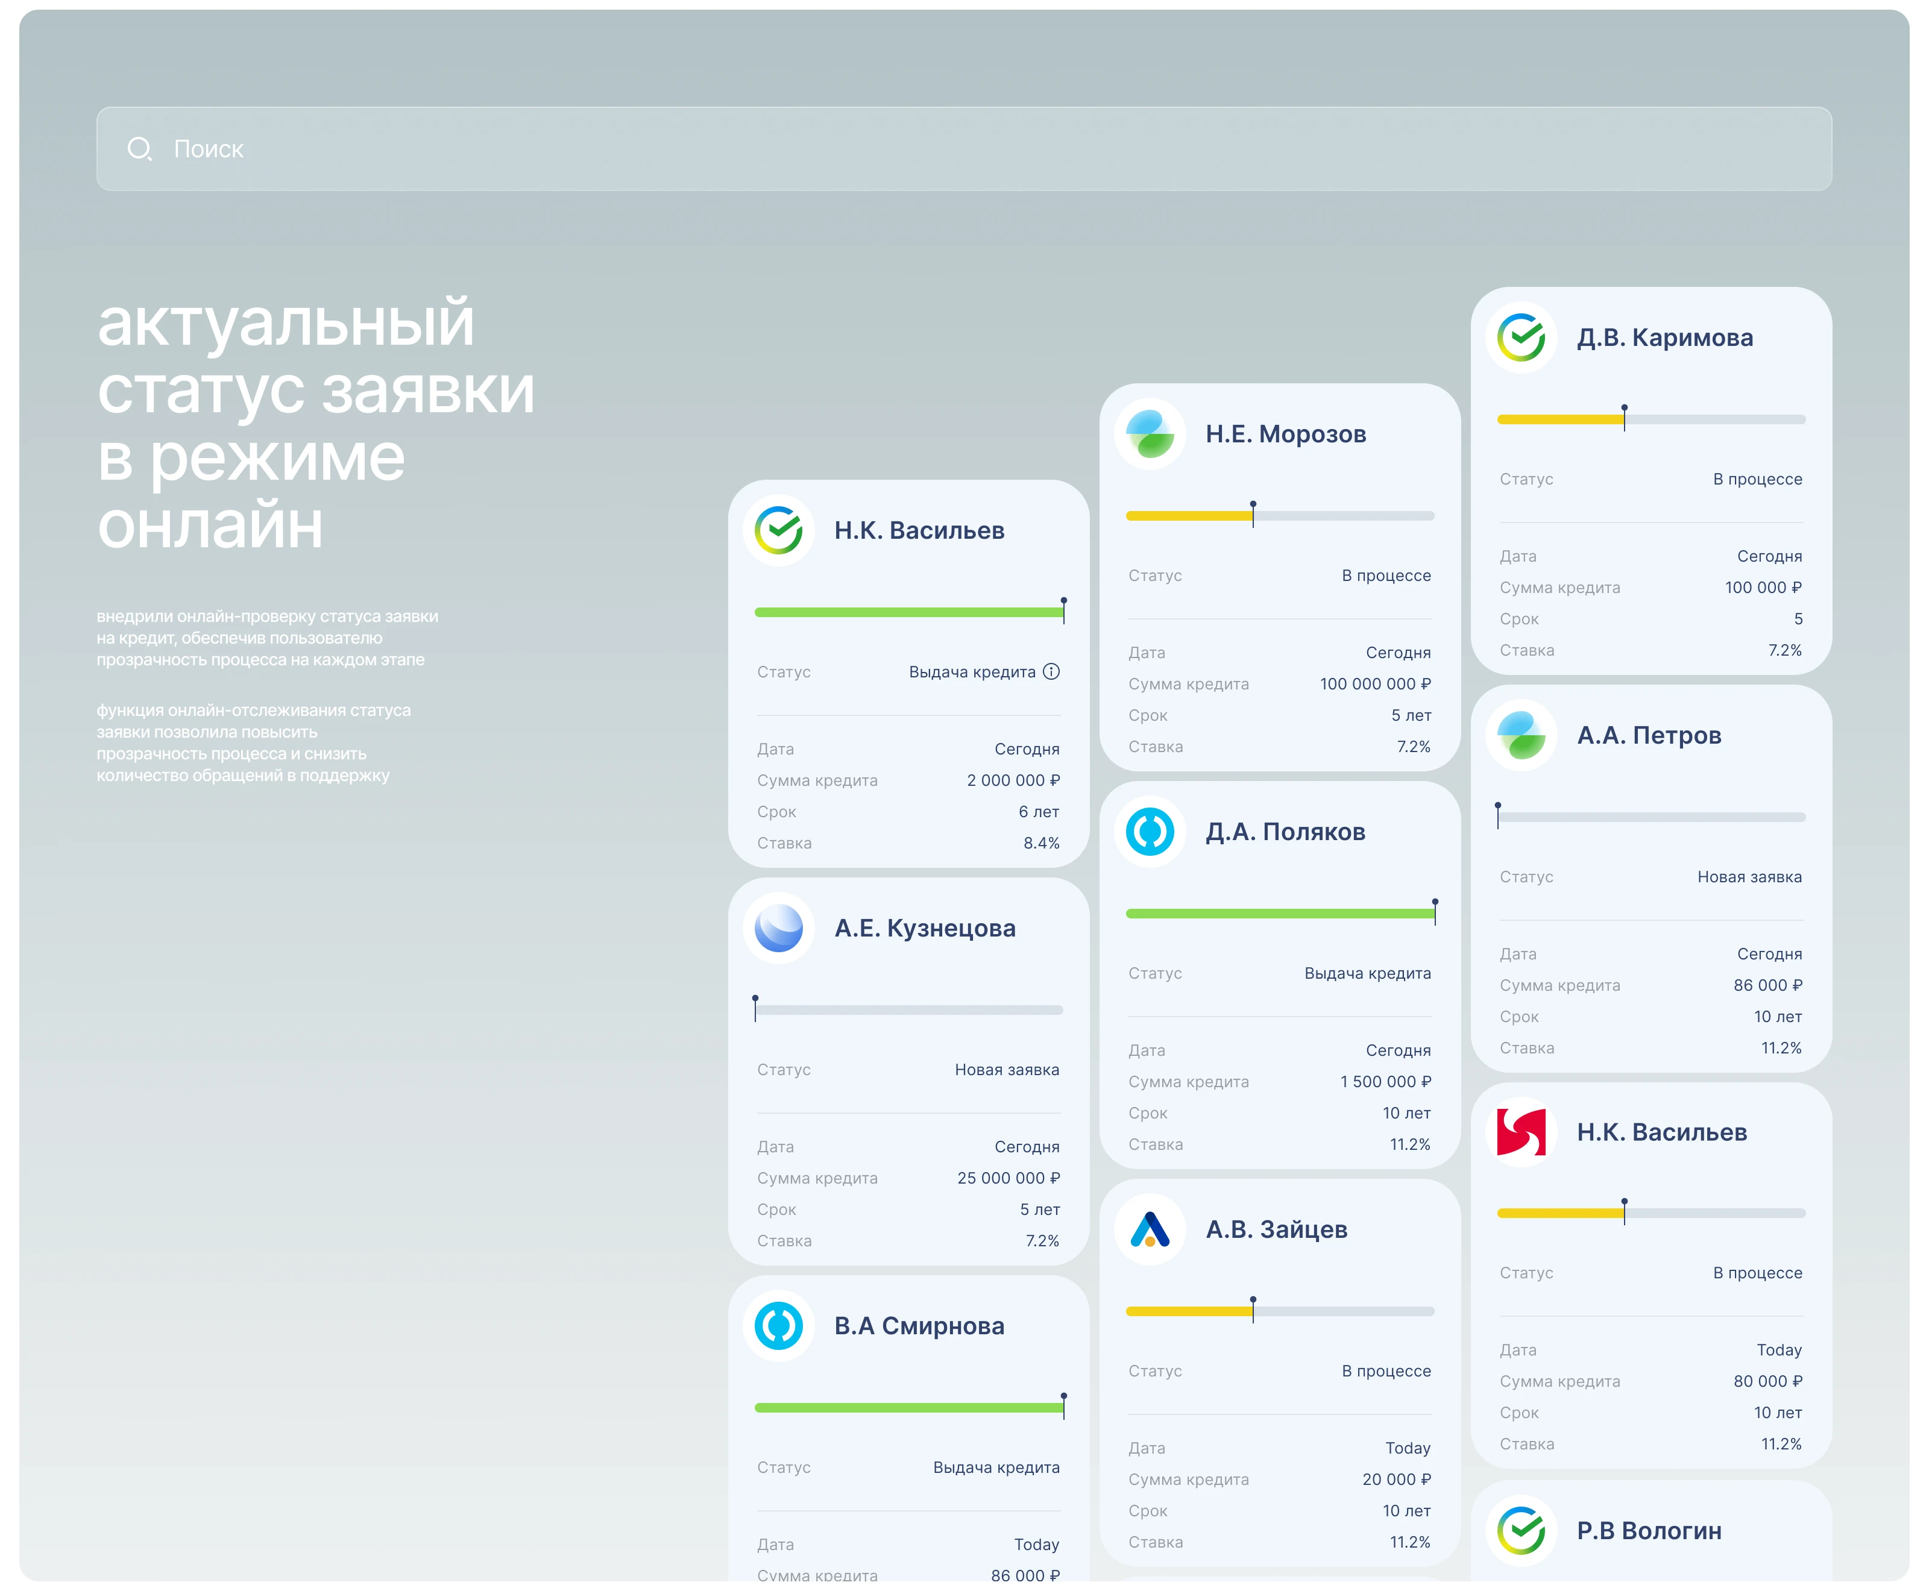Image resolution: width=1929 pixels, height=1591 pixels.
Task: Click В процессе status on Н.Е. Морозов card
Action: 1385,576
